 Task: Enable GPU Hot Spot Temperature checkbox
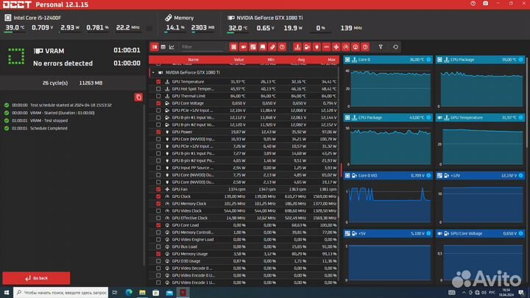tap(158, 89)
